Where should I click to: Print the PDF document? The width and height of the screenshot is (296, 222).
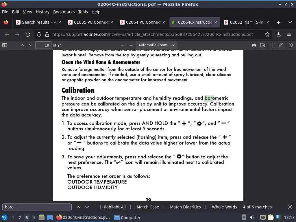[254, 45]
